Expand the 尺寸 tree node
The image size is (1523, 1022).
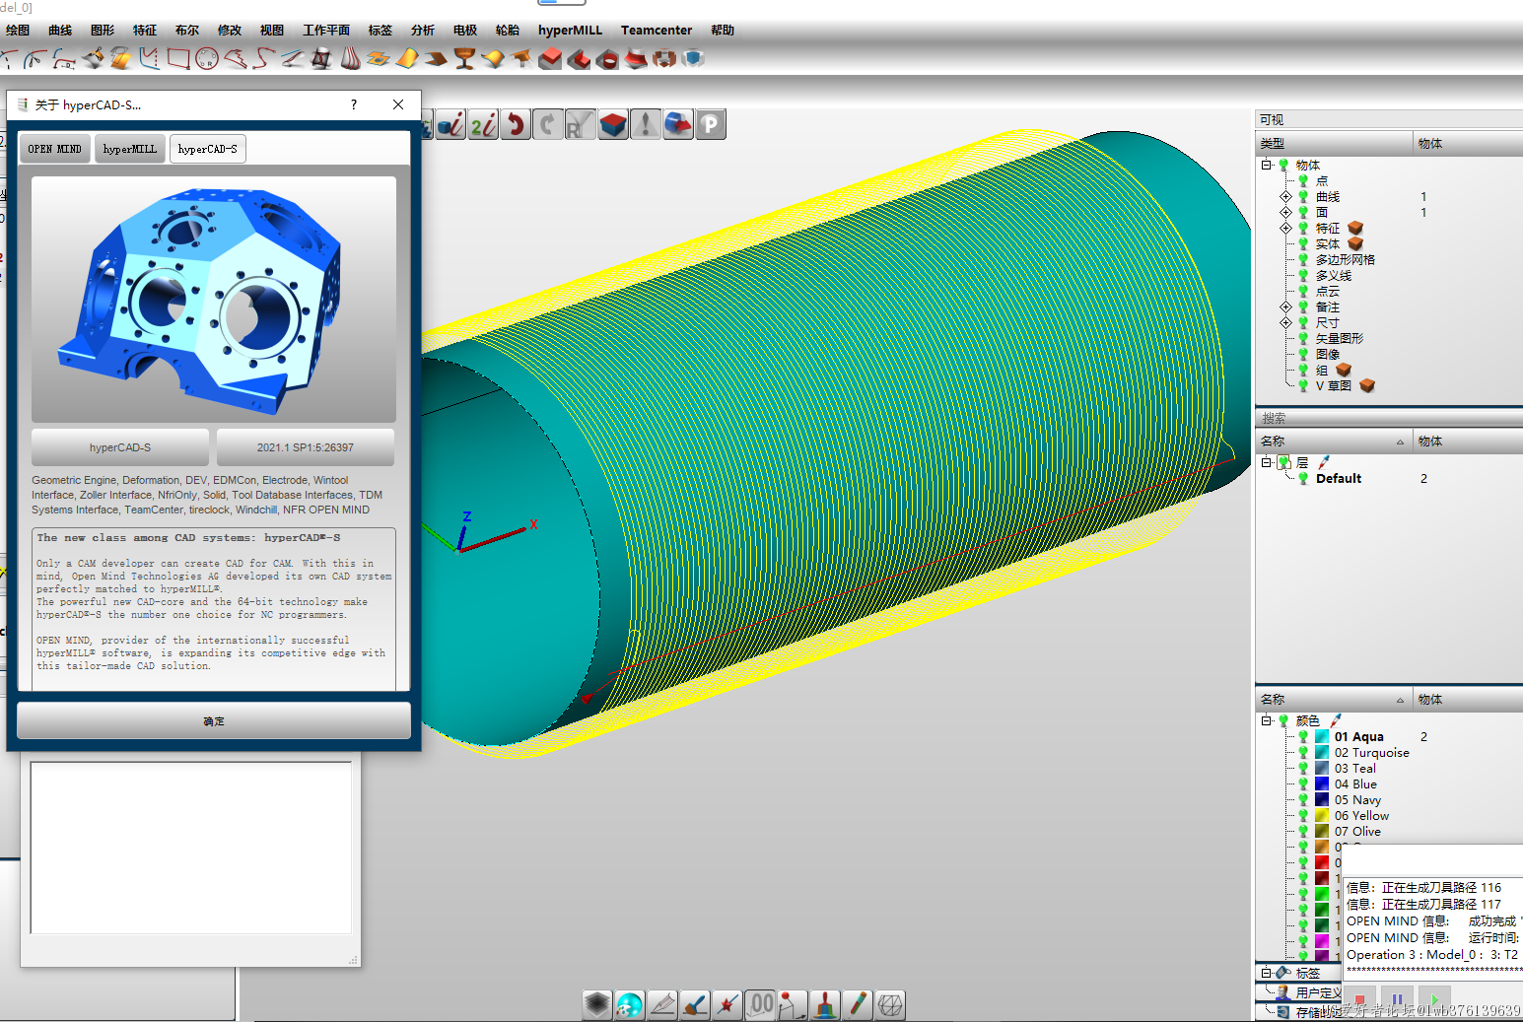pos(1285,323)
